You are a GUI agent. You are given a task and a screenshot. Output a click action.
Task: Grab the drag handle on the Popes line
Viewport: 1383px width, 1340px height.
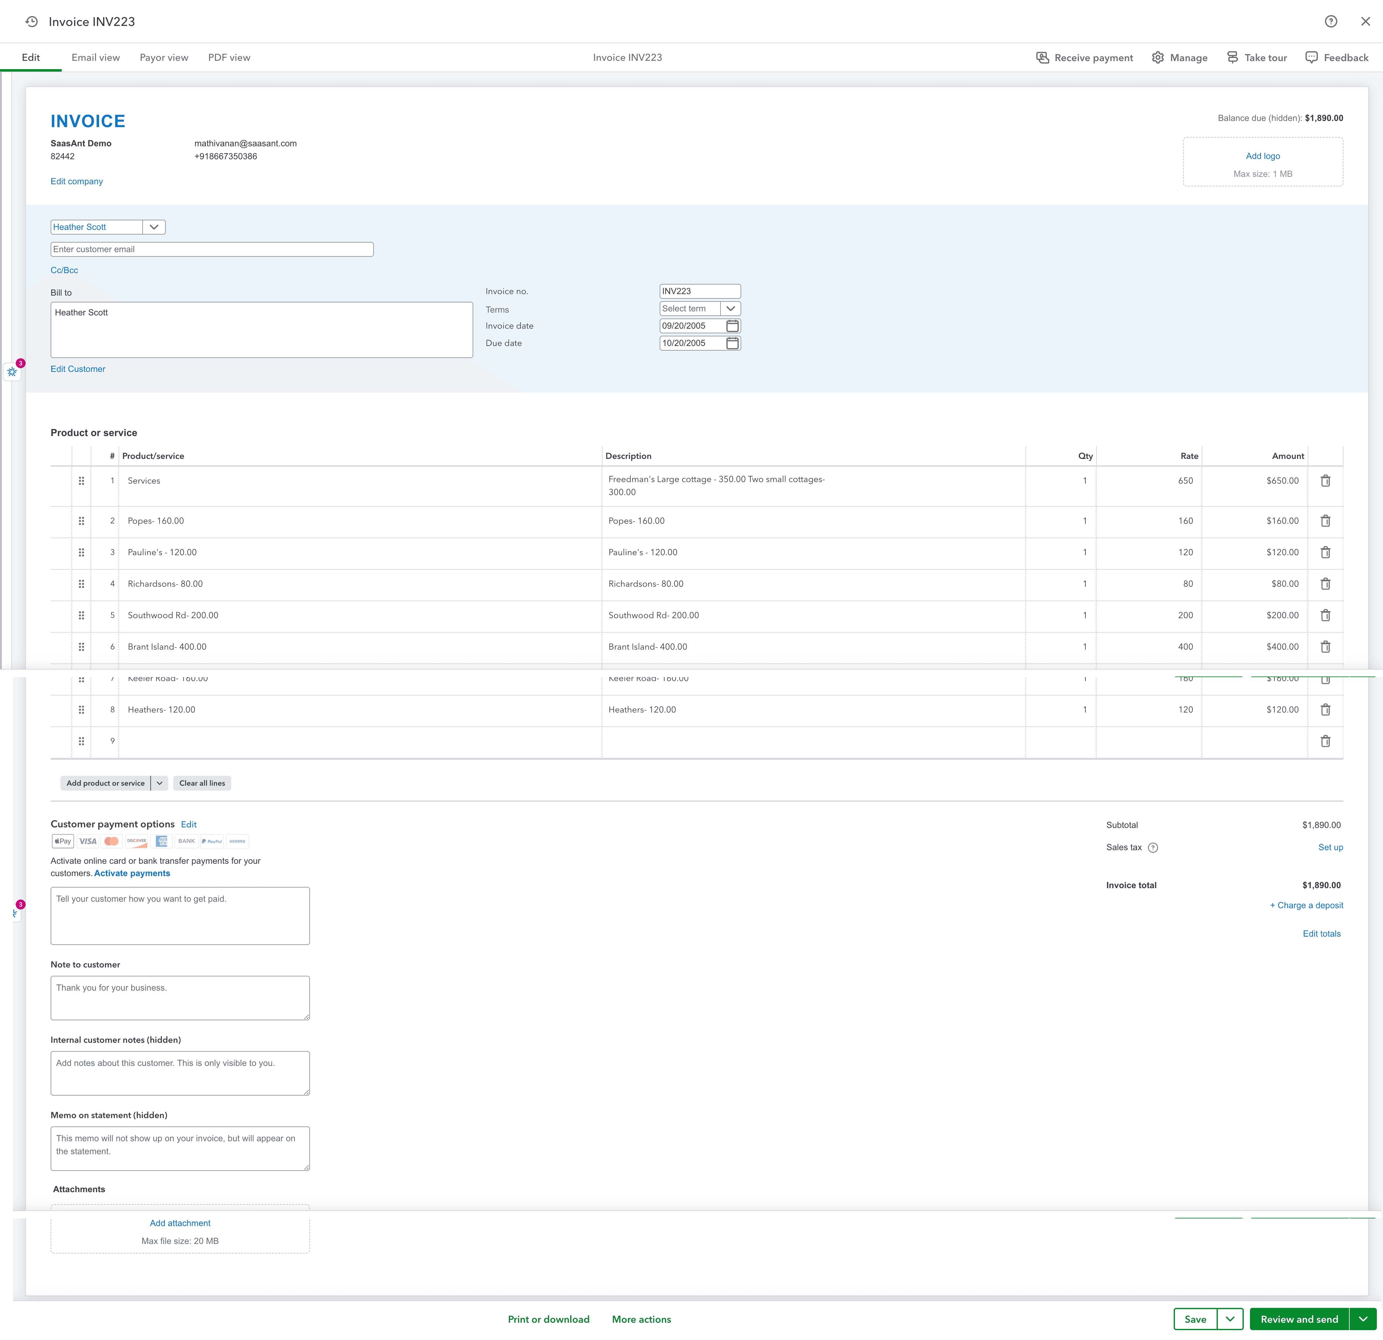tap(82, 521)
